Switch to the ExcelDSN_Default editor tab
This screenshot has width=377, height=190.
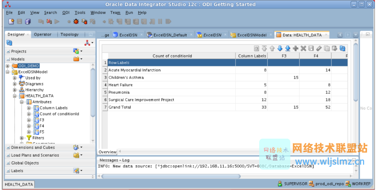[170, 35]
